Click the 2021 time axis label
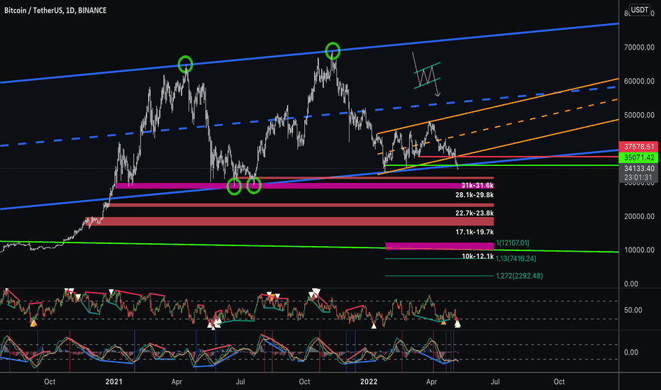The height and width of the screenshot is (390, 661). [113, 381]
